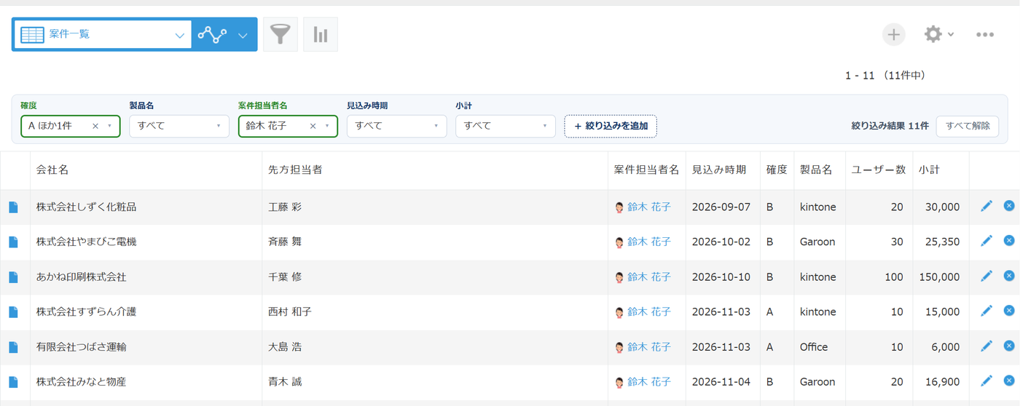This screenshot has height=406, width=1020.
Task: Open 鈴木 花子 link in つばさ運輸 row
Action: [x=648, y=347]
